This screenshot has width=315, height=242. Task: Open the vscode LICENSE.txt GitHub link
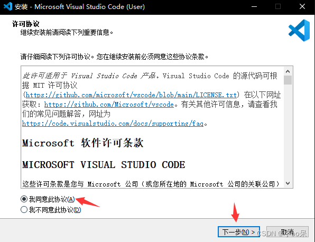[x=131, y=95]
